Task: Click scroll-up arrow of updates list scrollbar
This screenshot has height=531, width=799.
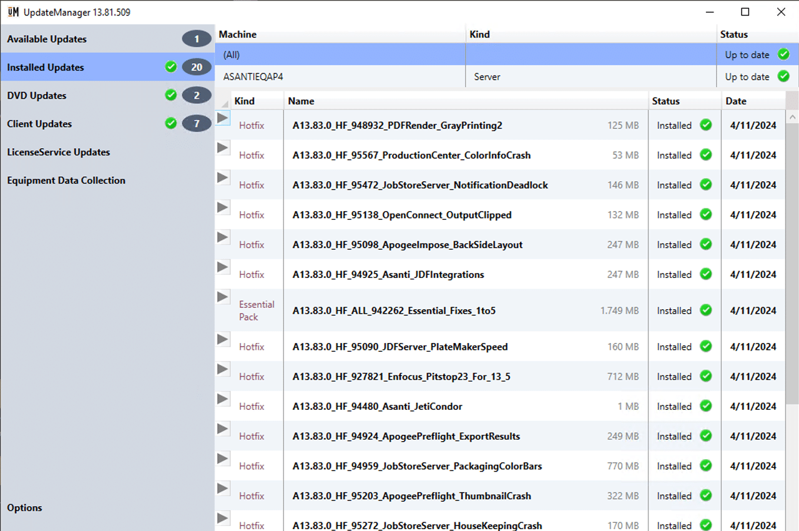Action: coord(792,117)
